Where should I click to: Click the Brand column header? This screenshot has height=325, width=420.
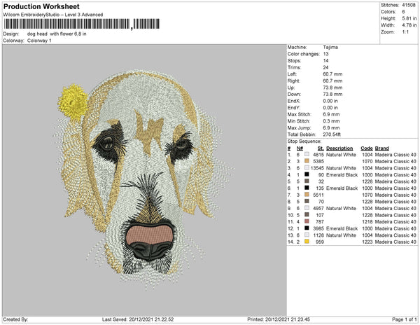pyautogui.click(x=384, y=148)
